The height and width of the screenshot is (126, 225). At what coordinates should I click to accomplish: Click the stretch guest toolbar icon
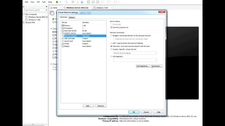pyautogui.click(x=115, y=2)
